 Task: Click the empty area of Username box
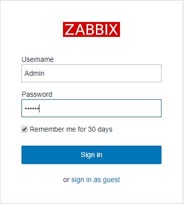[102, 73]
